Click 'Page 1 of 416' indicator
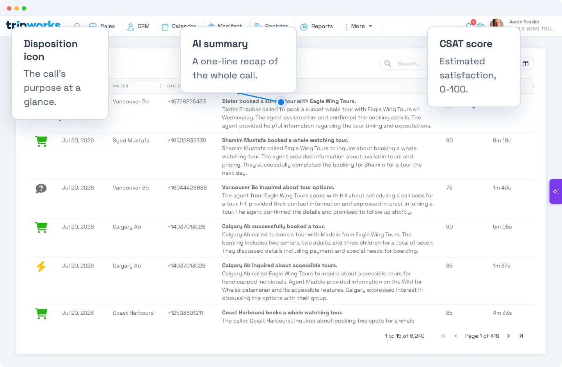 tap(482, 336)
